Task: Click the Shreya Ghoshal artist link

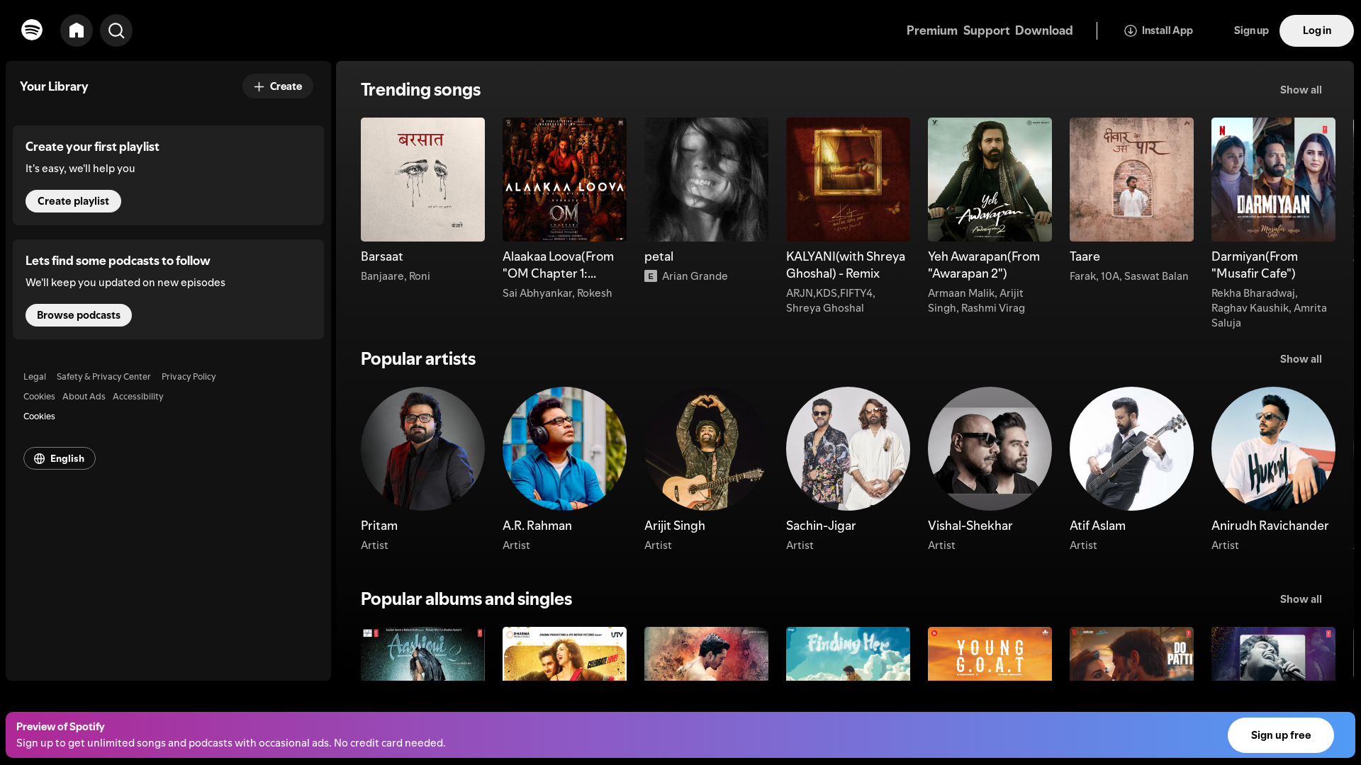Action: pos(825,308)
